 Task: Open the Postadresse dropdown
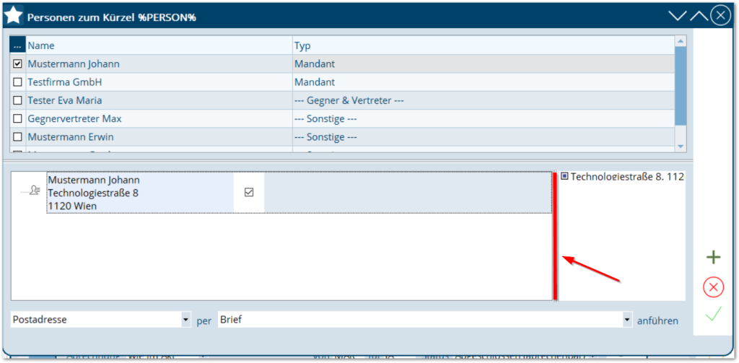tap(185, 320)
